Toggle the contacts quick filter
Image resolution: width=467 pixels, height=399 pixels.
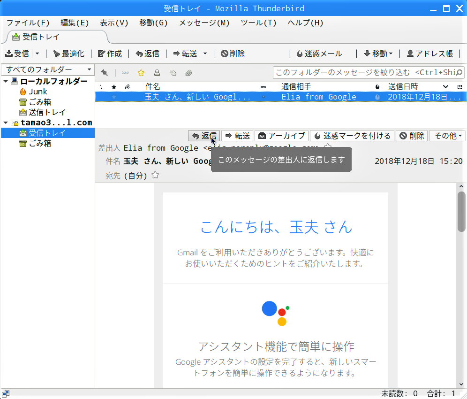click(x=157, y=73)
